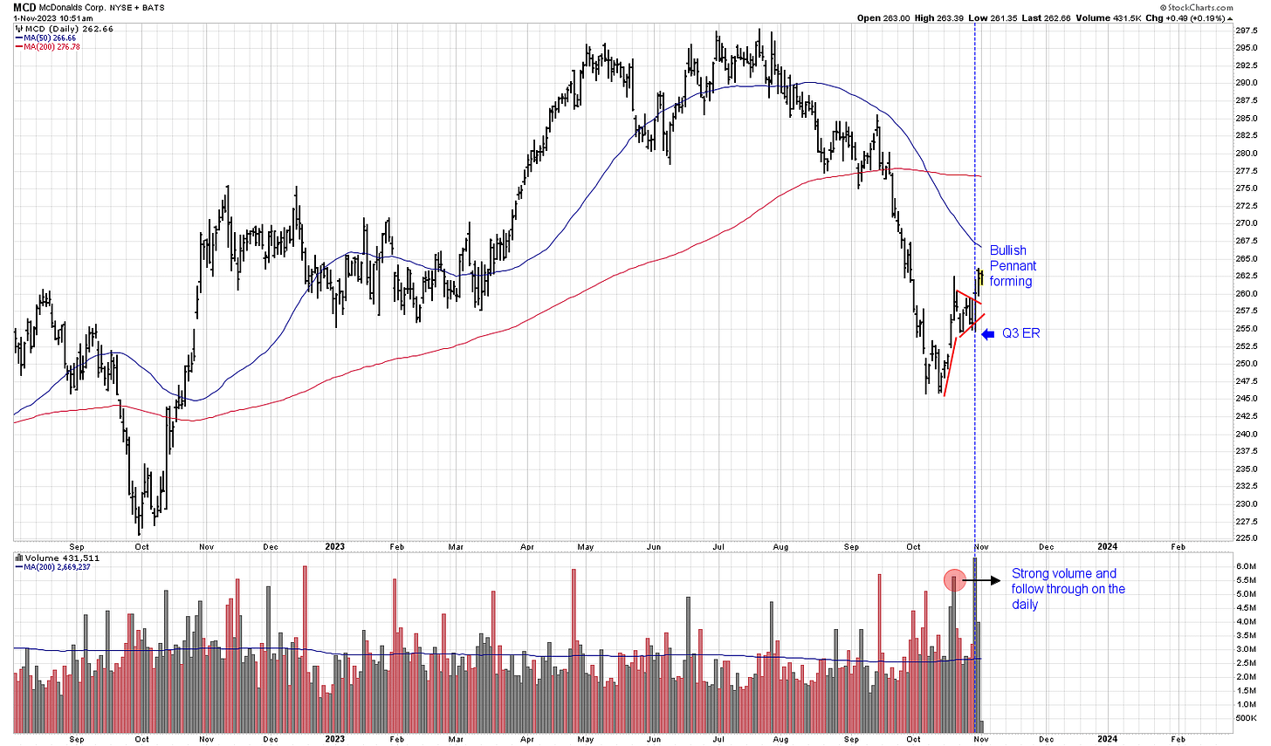1271x746 pixels.
Task: Click the yellow-highlighted latest price bar
Action: pyautogui.click(x=982, y=278)
